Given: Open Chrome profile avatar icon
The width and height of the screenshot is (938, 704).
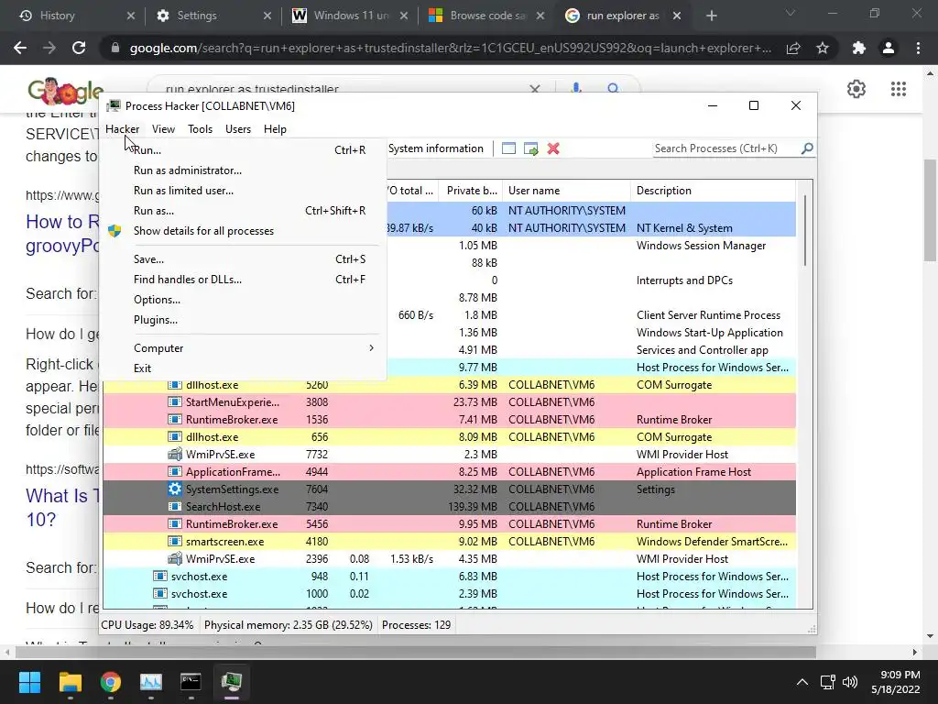Looking at the screenshot, I should click(x=889, y=48).
